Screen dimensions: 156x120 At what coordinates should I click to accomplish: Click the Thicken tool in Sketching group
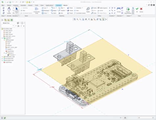click(70, 11)
